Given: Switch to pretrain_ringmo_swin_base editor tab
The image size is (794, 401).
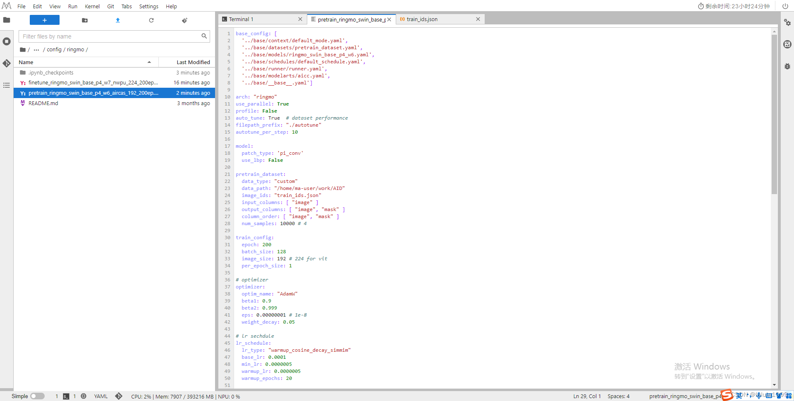Looking at the screenshot, I should tap(352, 19).
